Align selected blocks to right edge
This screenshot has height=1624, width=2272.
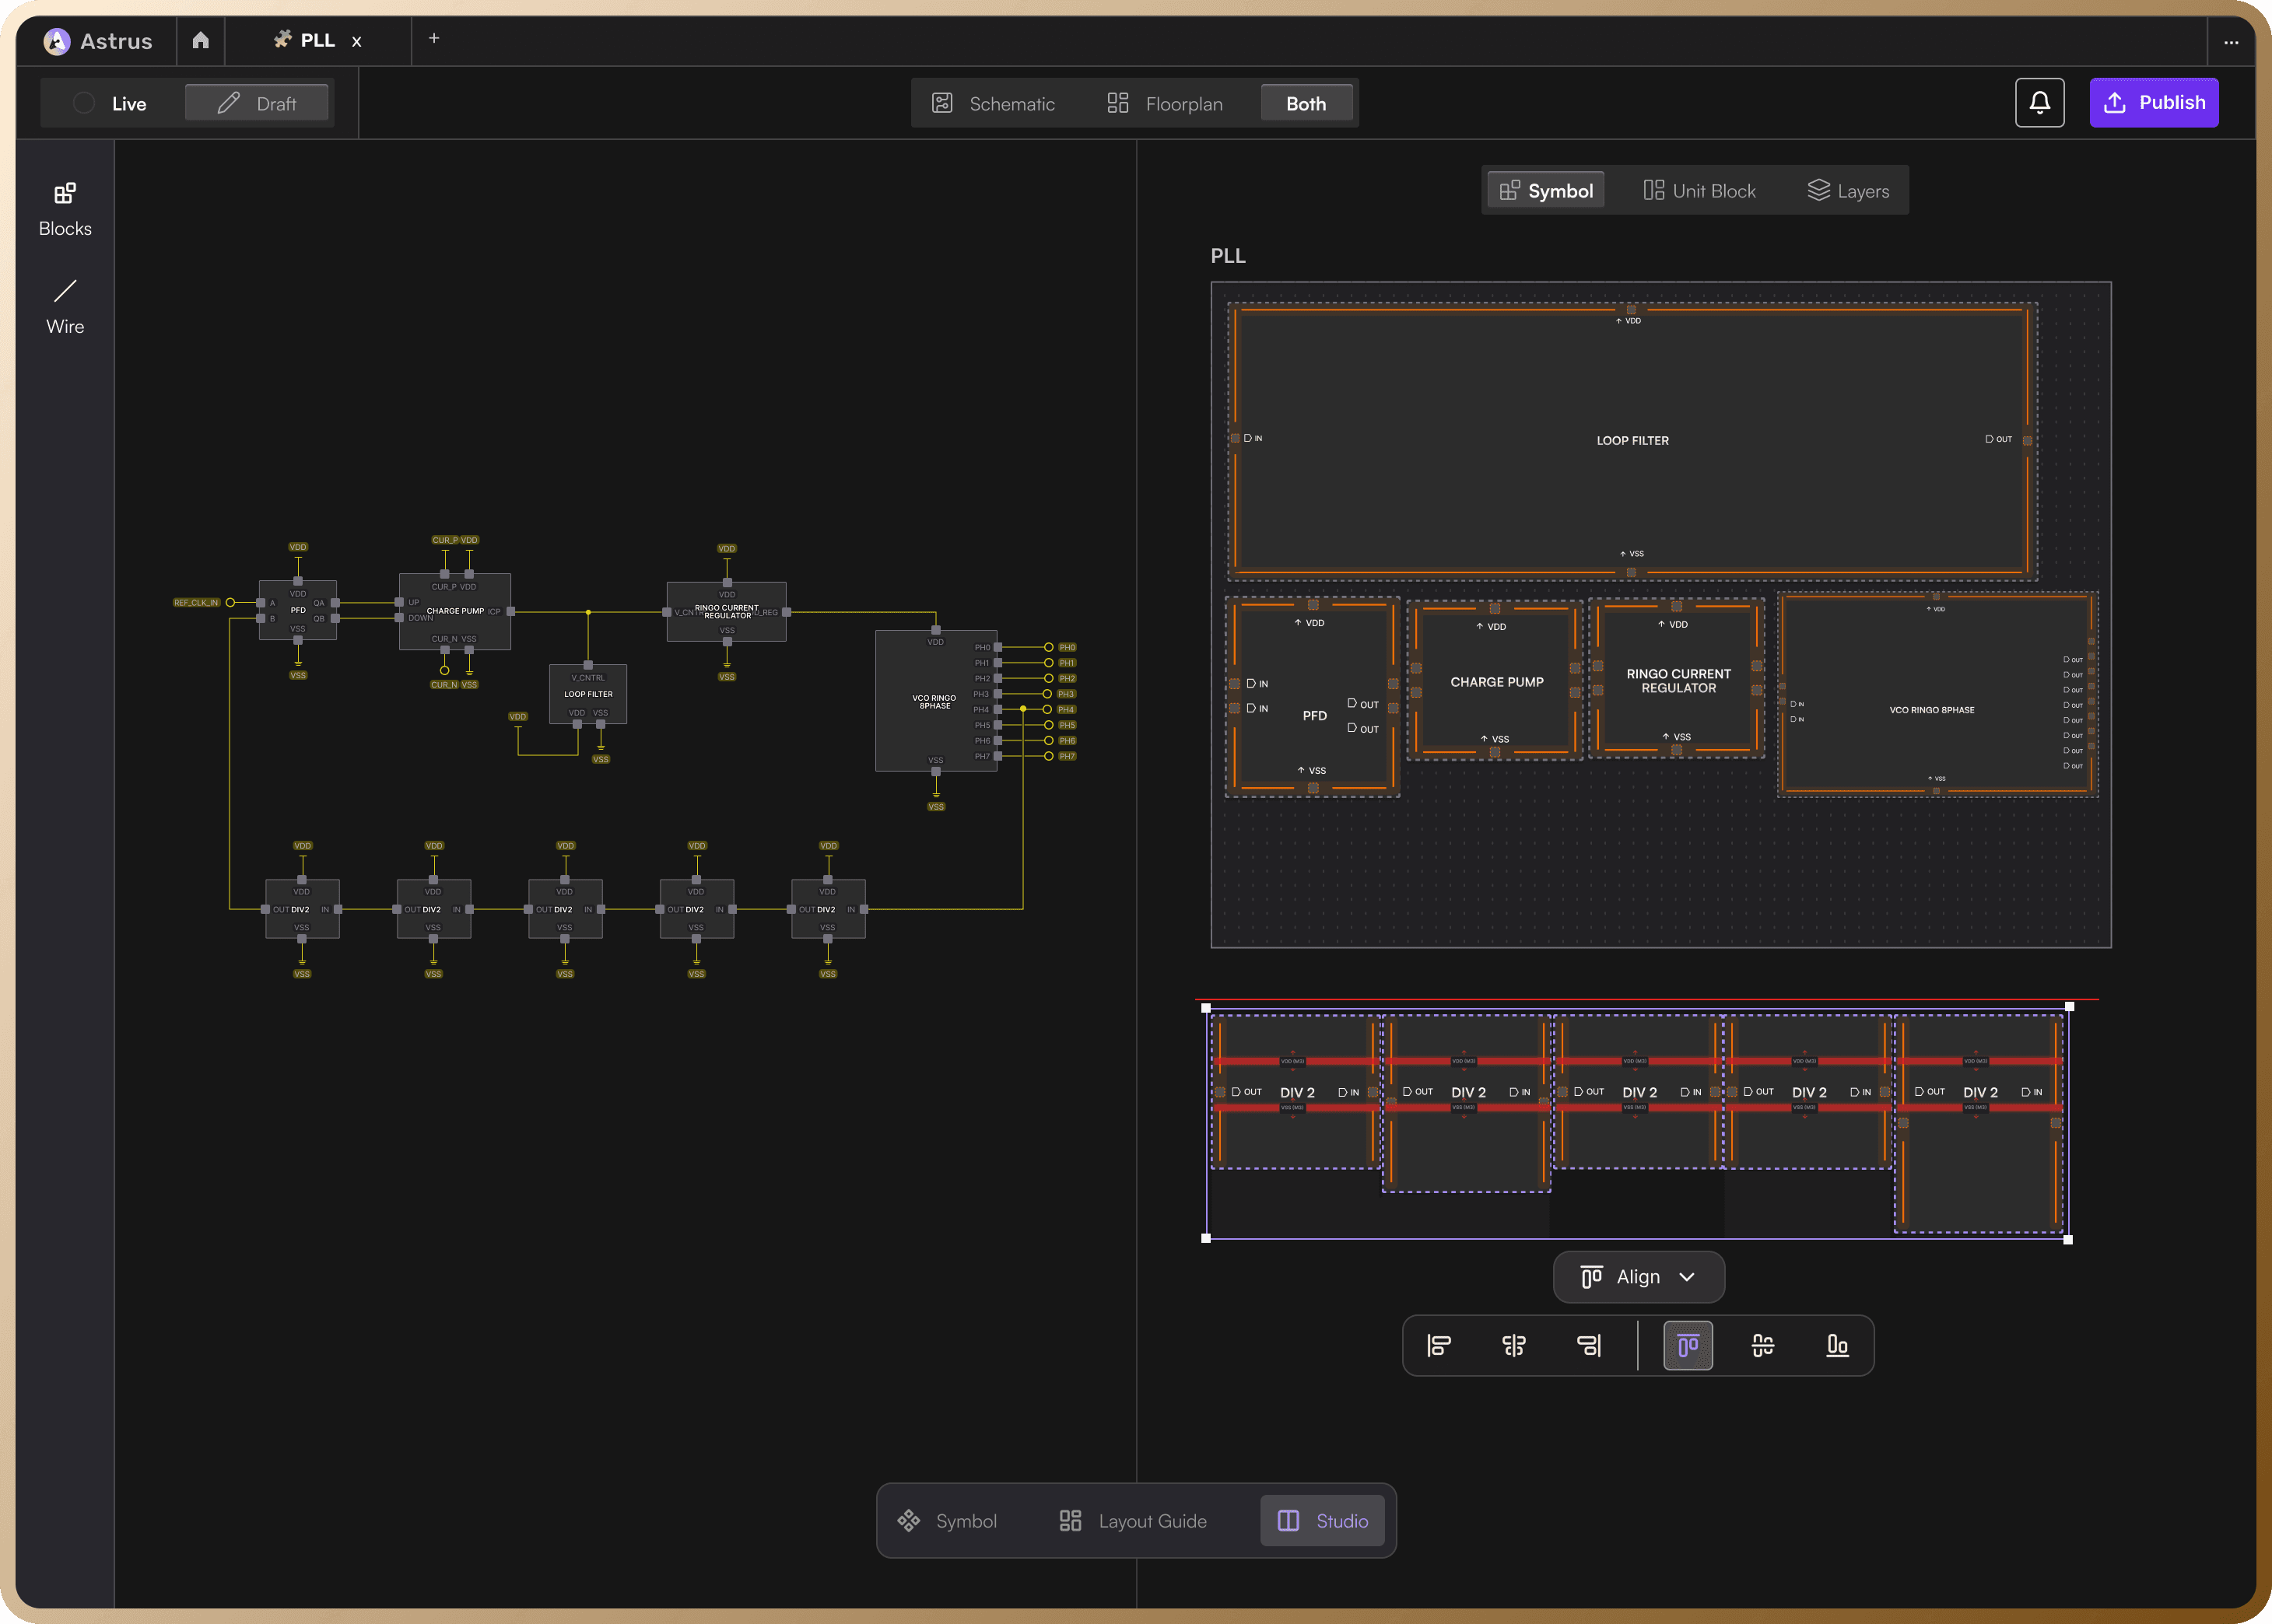[x=1589, y=1346]
